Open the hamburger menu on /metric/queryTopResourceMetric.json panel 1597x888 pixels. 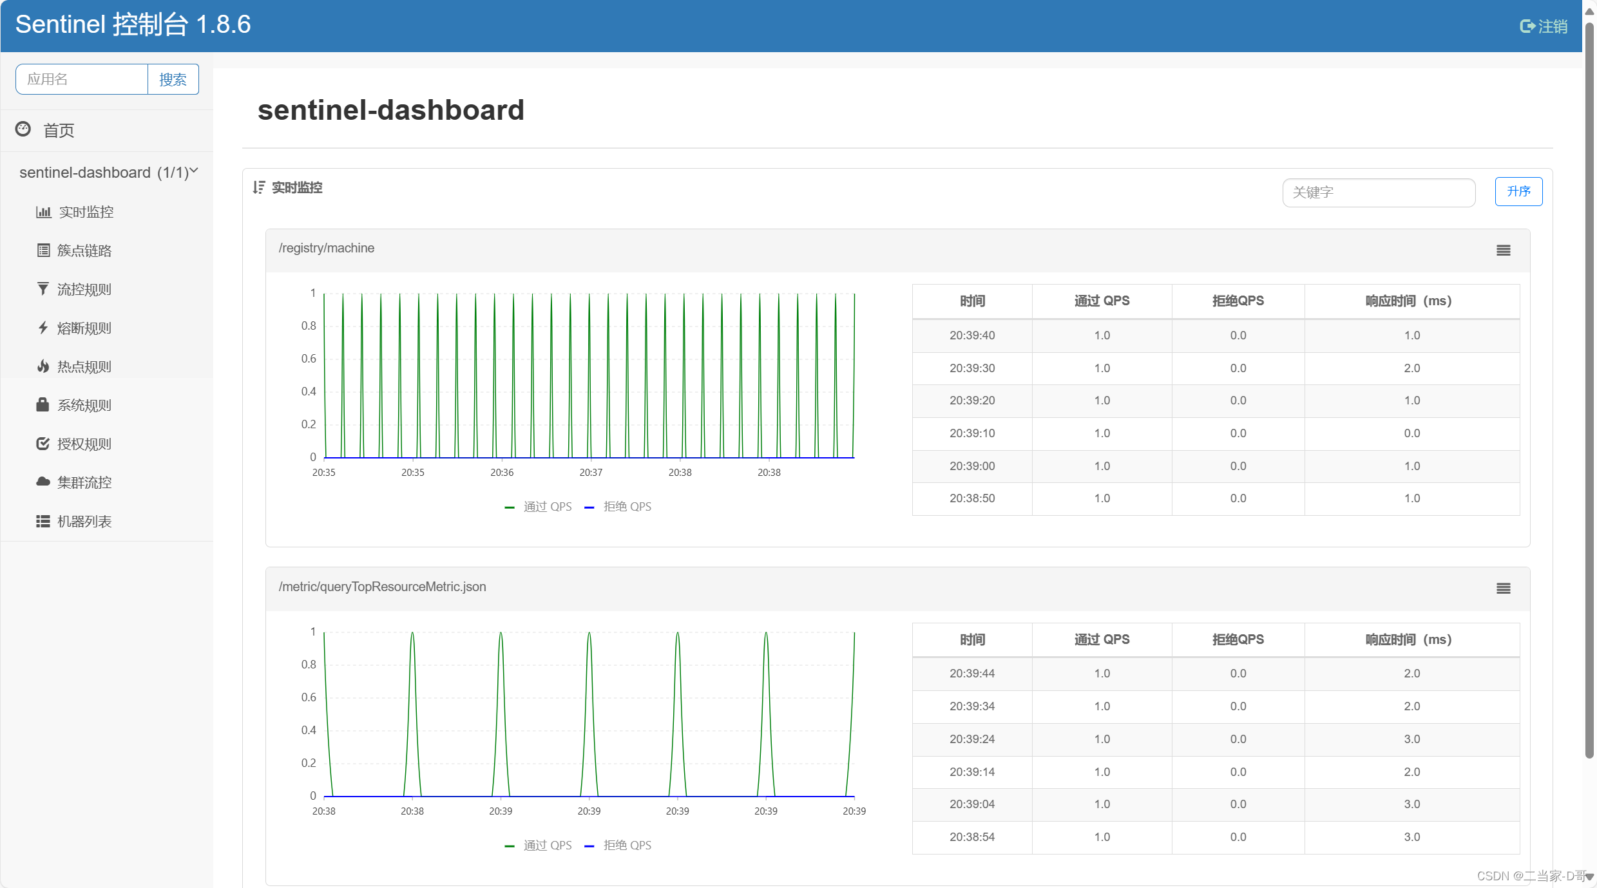1504,589
